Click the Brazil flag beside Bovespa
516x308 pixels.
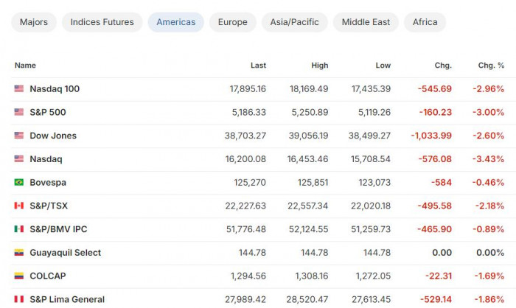(x=19, y=182)
